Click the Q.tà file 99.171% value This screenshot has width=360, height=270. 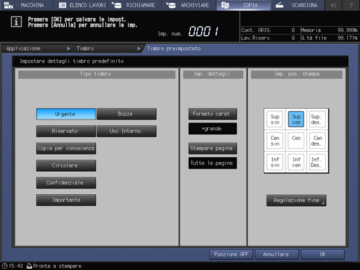[x=347, y=38]
